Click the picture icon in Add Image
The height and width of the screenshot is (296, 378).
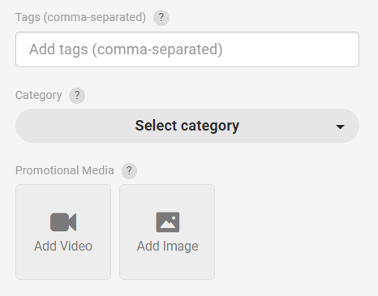[168, 222]
